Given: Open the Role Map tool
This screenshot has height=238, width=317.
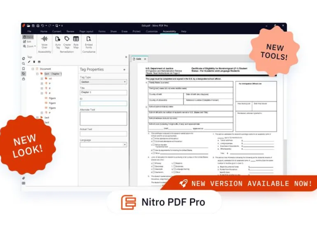Looking at the screenshot, I should pyautogui.click(x=76, y=42).
